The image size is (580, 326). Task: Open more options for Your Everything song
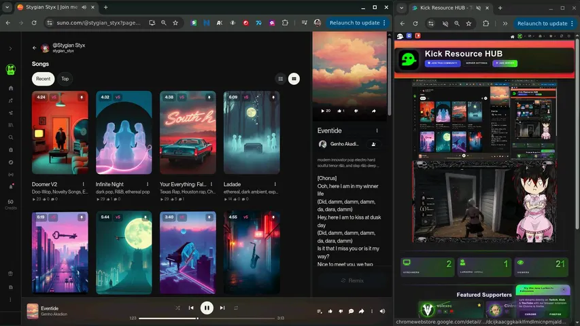211,184
